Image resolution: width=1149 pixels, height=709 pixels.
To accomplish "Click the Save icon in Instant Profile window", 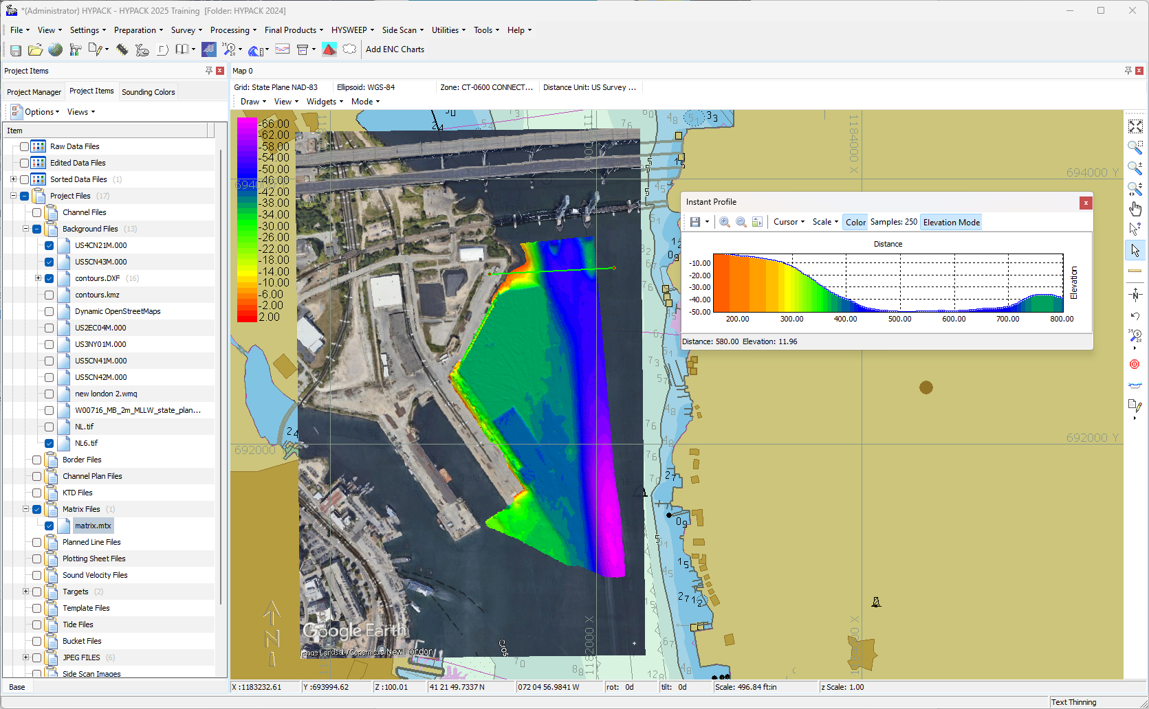I will [696, 222].
